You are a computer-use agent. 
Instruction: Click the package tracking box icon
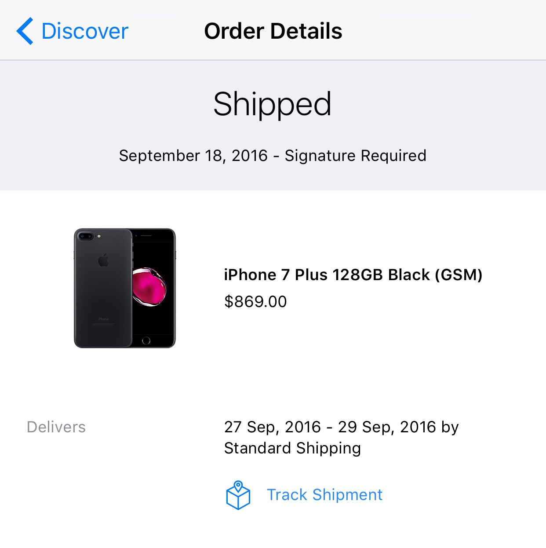pyautogui.click(x=238, y=495)
